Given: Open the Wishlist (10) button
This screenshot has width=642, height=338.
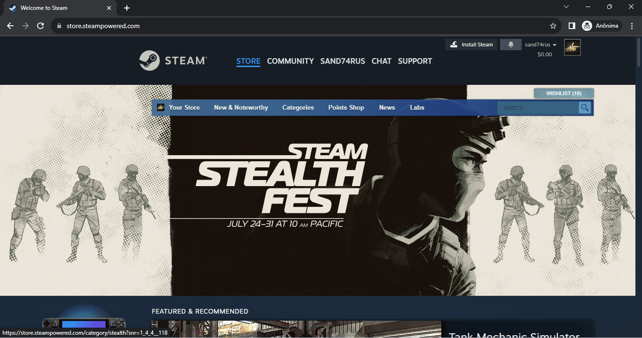Looking at the screenshot, I should [564, 93].
